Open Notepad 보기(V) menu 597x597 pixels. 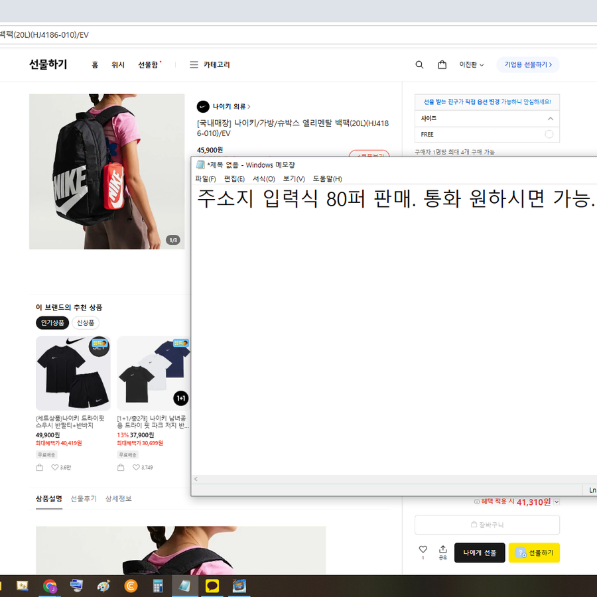pyautogui.click(x=294, y=179)
